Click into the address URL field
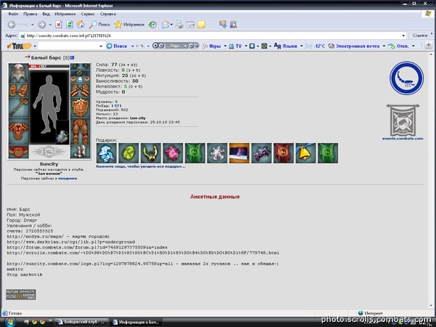436x327 pixels. coord(213,36)
